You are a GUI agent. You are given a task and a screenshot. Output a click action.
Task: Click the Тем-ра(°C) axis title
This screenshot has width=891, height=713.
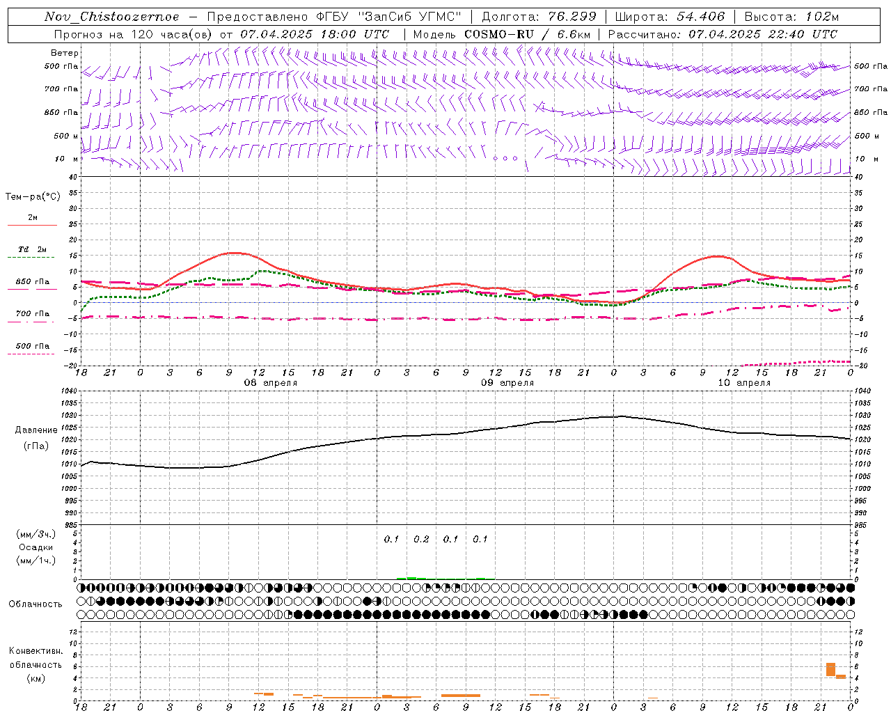(x=33, y=197)
